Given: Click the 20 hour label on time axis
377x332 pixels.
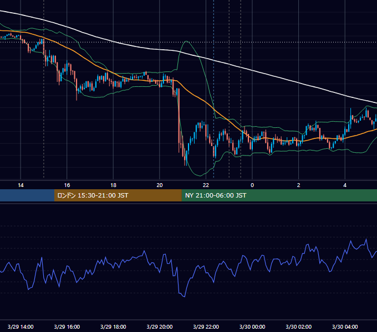Looking at the screenshot, I should click(x=160, y=185).
